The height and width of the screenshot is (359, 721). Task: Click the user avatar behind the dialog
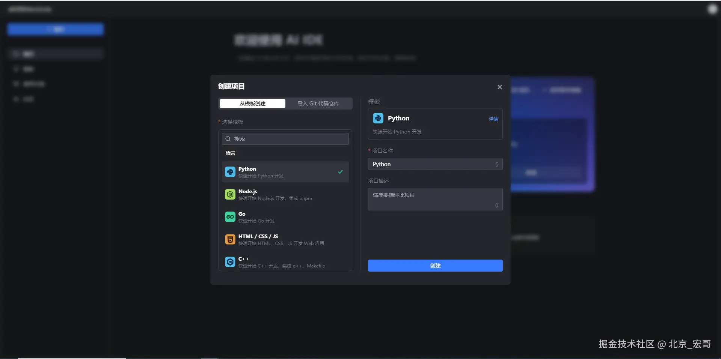click(712, 9)
